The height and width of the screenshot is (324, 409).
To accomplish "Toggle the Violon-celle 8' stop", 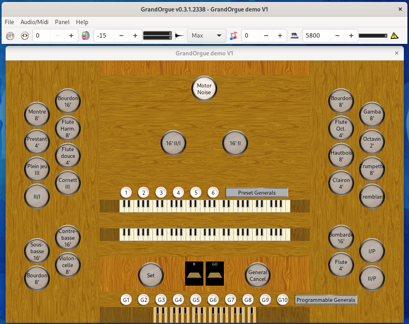I will tap(68, 265).
